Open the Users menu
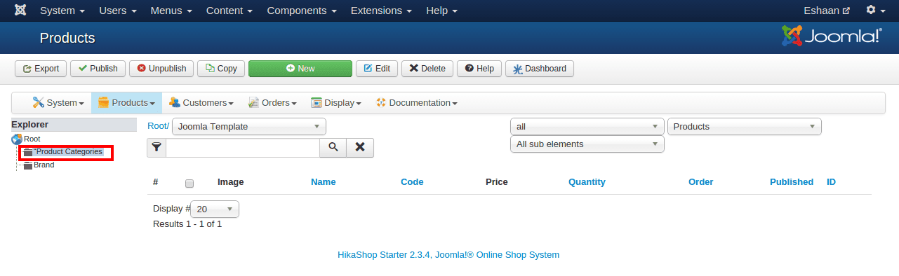 coord(118,11)
